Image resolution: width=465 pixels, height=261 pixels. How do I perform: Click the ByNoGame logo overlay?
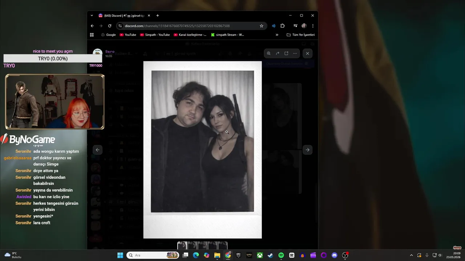[28, 139]
